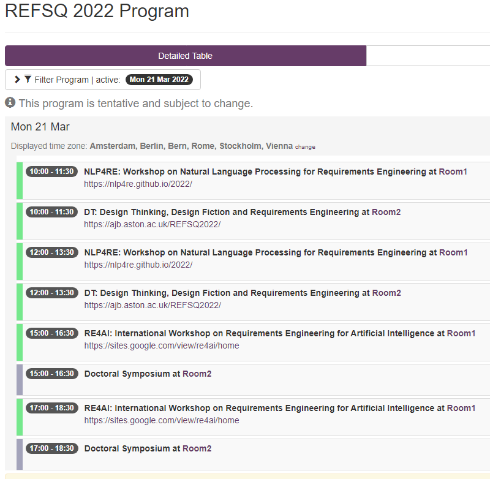The width and height of the screenshot is (490, 479).
Task: Open sites.google.com re4ai link under 17:00 session
Action: pyautogui.click(x=162, y=420)
